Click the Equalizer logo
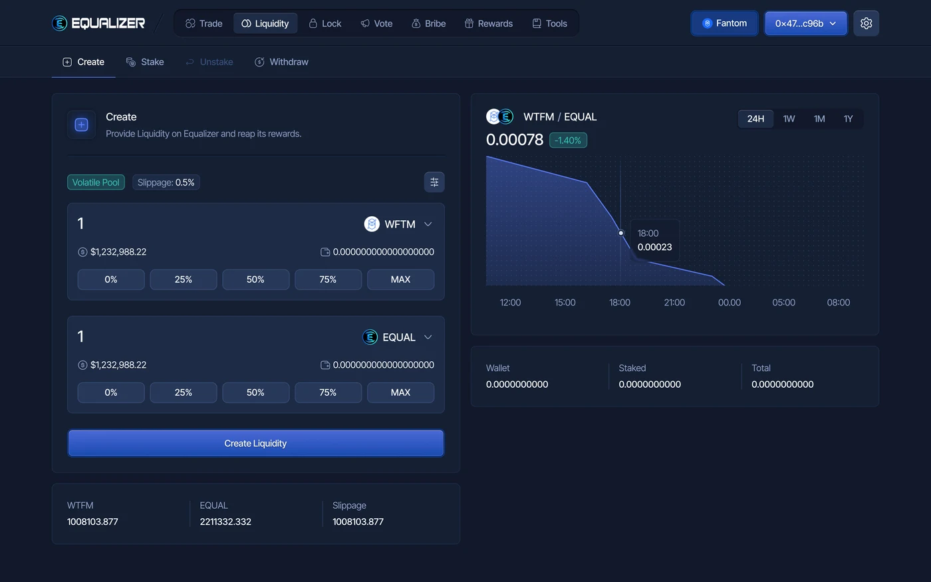931x582 pixels. pos(98,23)
